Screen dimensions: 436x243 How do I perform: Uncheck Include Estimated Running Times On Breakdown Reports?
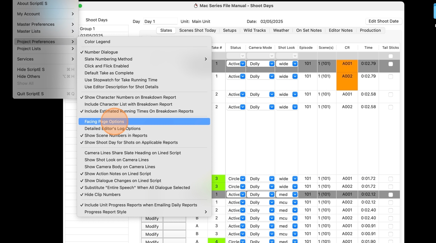click(x=144, y=111)
